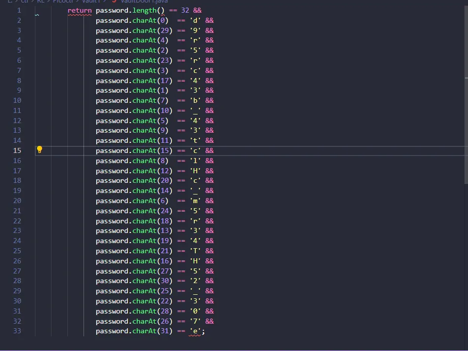Click the underlined return keyword

[79, 10]
